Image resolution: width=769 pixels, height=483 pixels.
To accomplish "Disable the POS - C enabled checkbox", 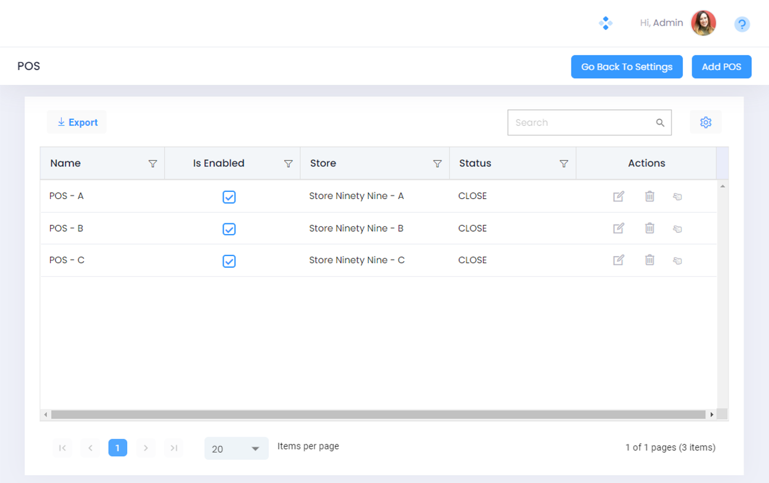I will point(229,261).
